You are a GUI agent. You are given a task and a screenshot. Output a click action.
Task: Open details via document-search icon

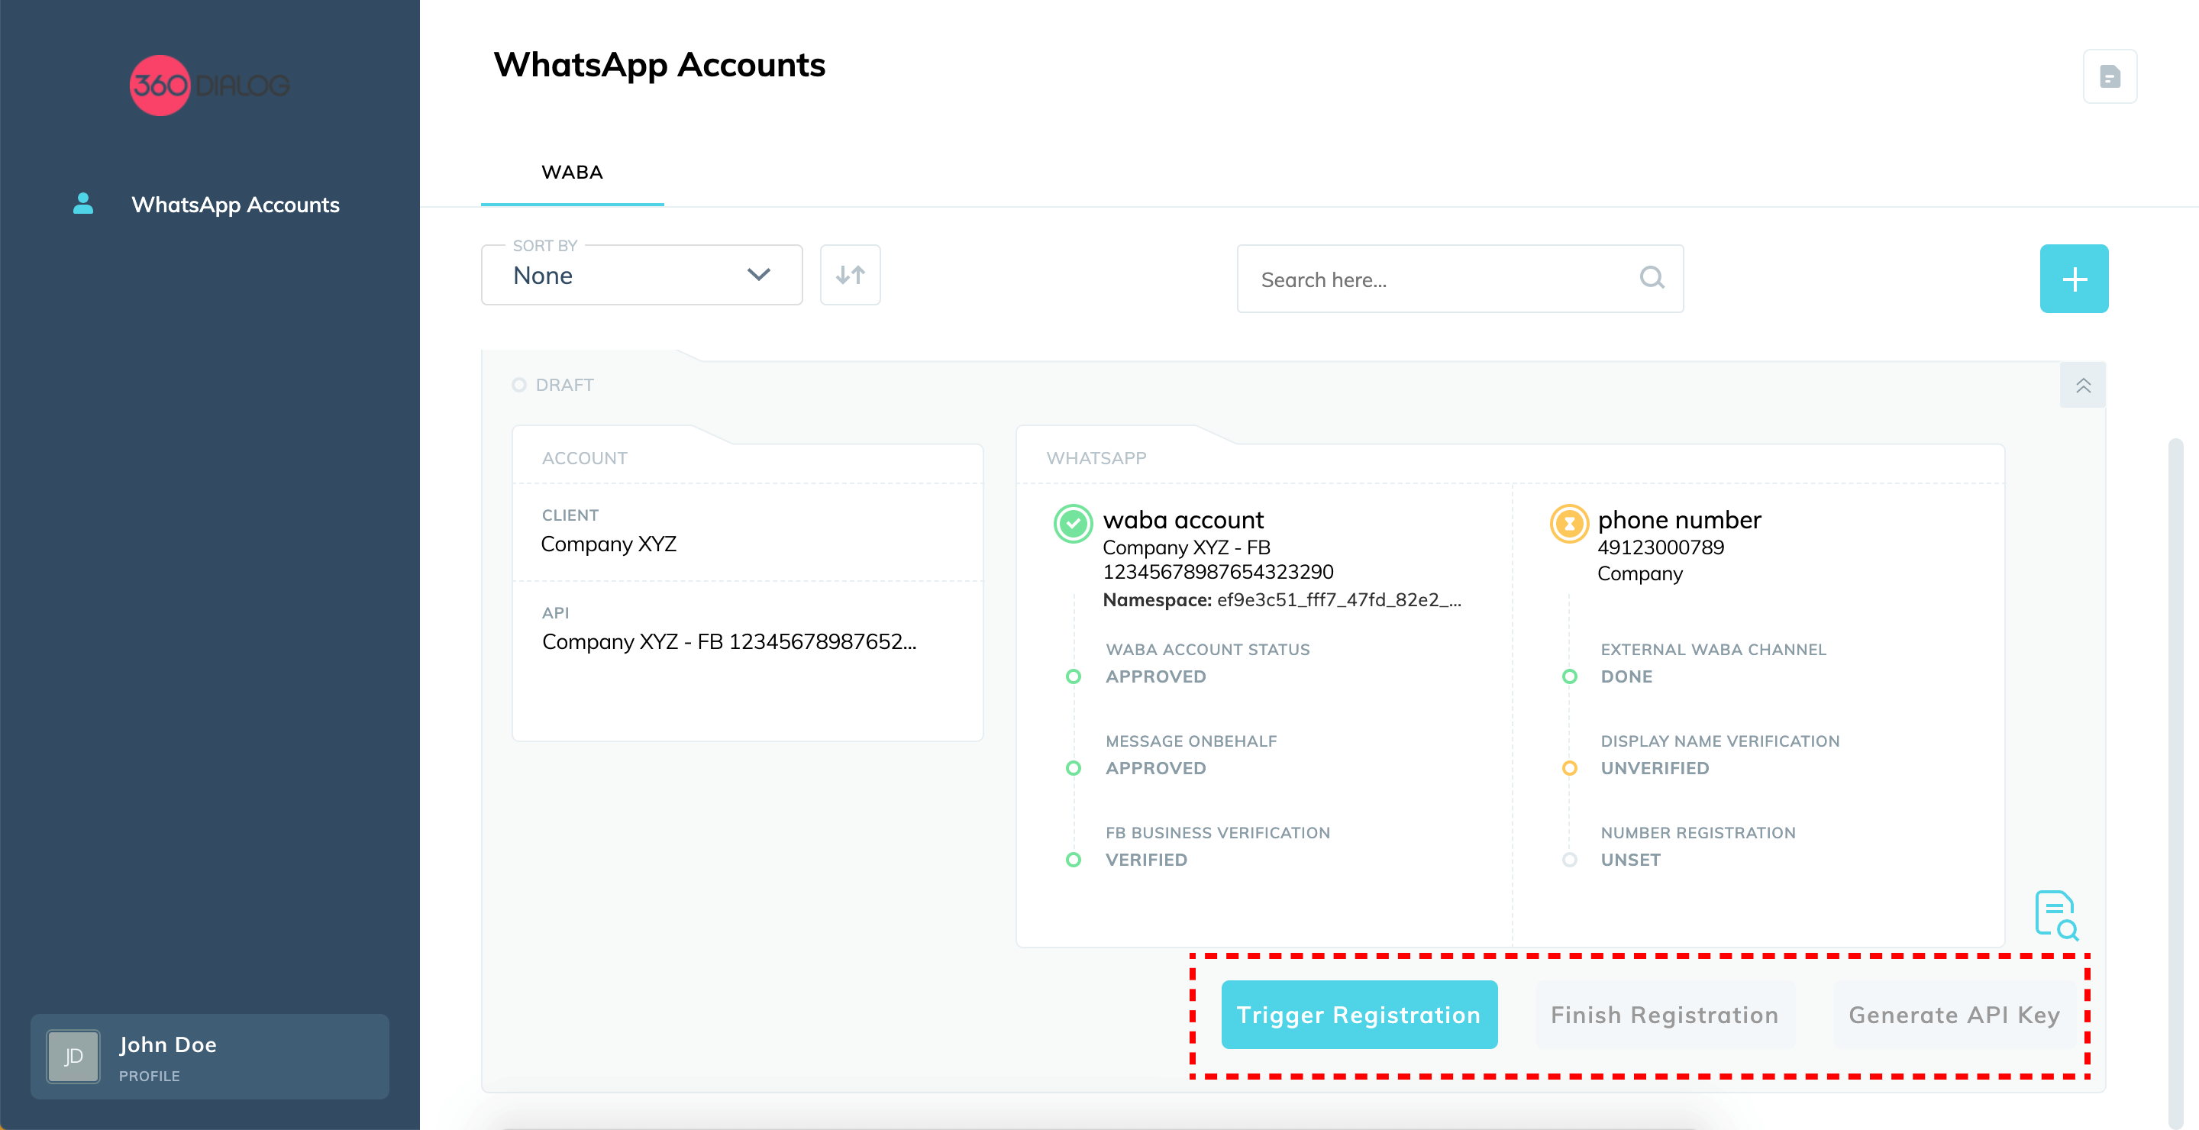point(2055,915)
